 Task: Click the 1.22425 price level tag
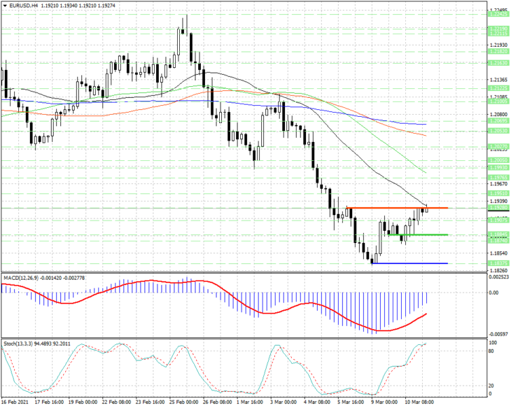click(498, 14)
